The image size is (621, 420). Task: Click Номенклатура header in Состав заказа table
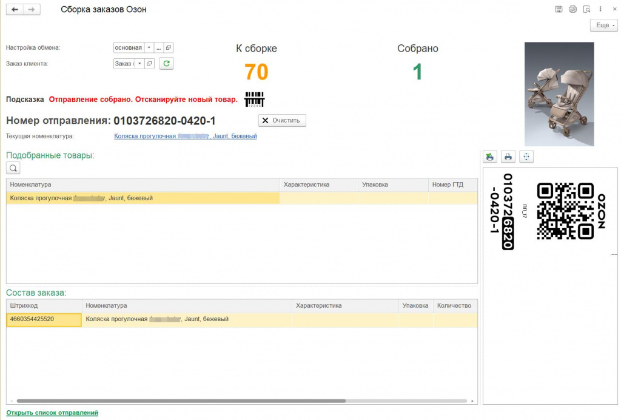point(187,305)
